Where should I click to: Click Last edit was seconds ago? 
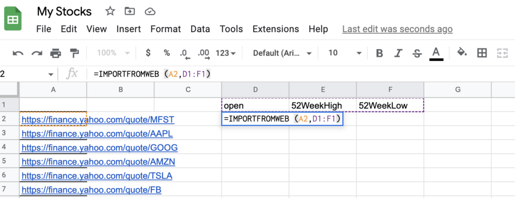397,29
